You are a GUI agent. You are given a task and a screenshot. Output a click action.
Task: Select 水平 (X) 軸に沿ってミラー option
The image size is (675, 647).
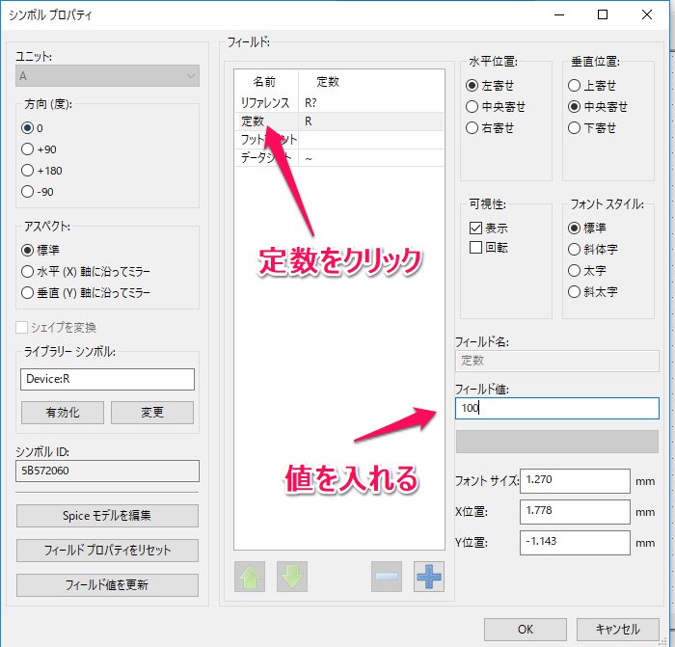(27, 271)
